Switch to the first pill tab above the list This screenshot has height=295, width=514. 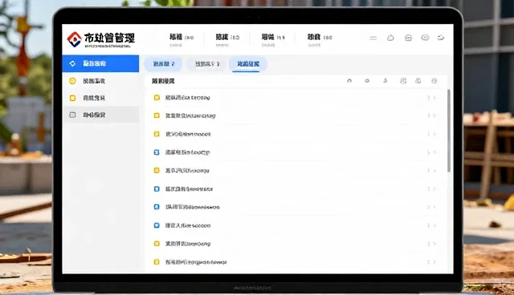pyautogui.click(x=163, y=64)
